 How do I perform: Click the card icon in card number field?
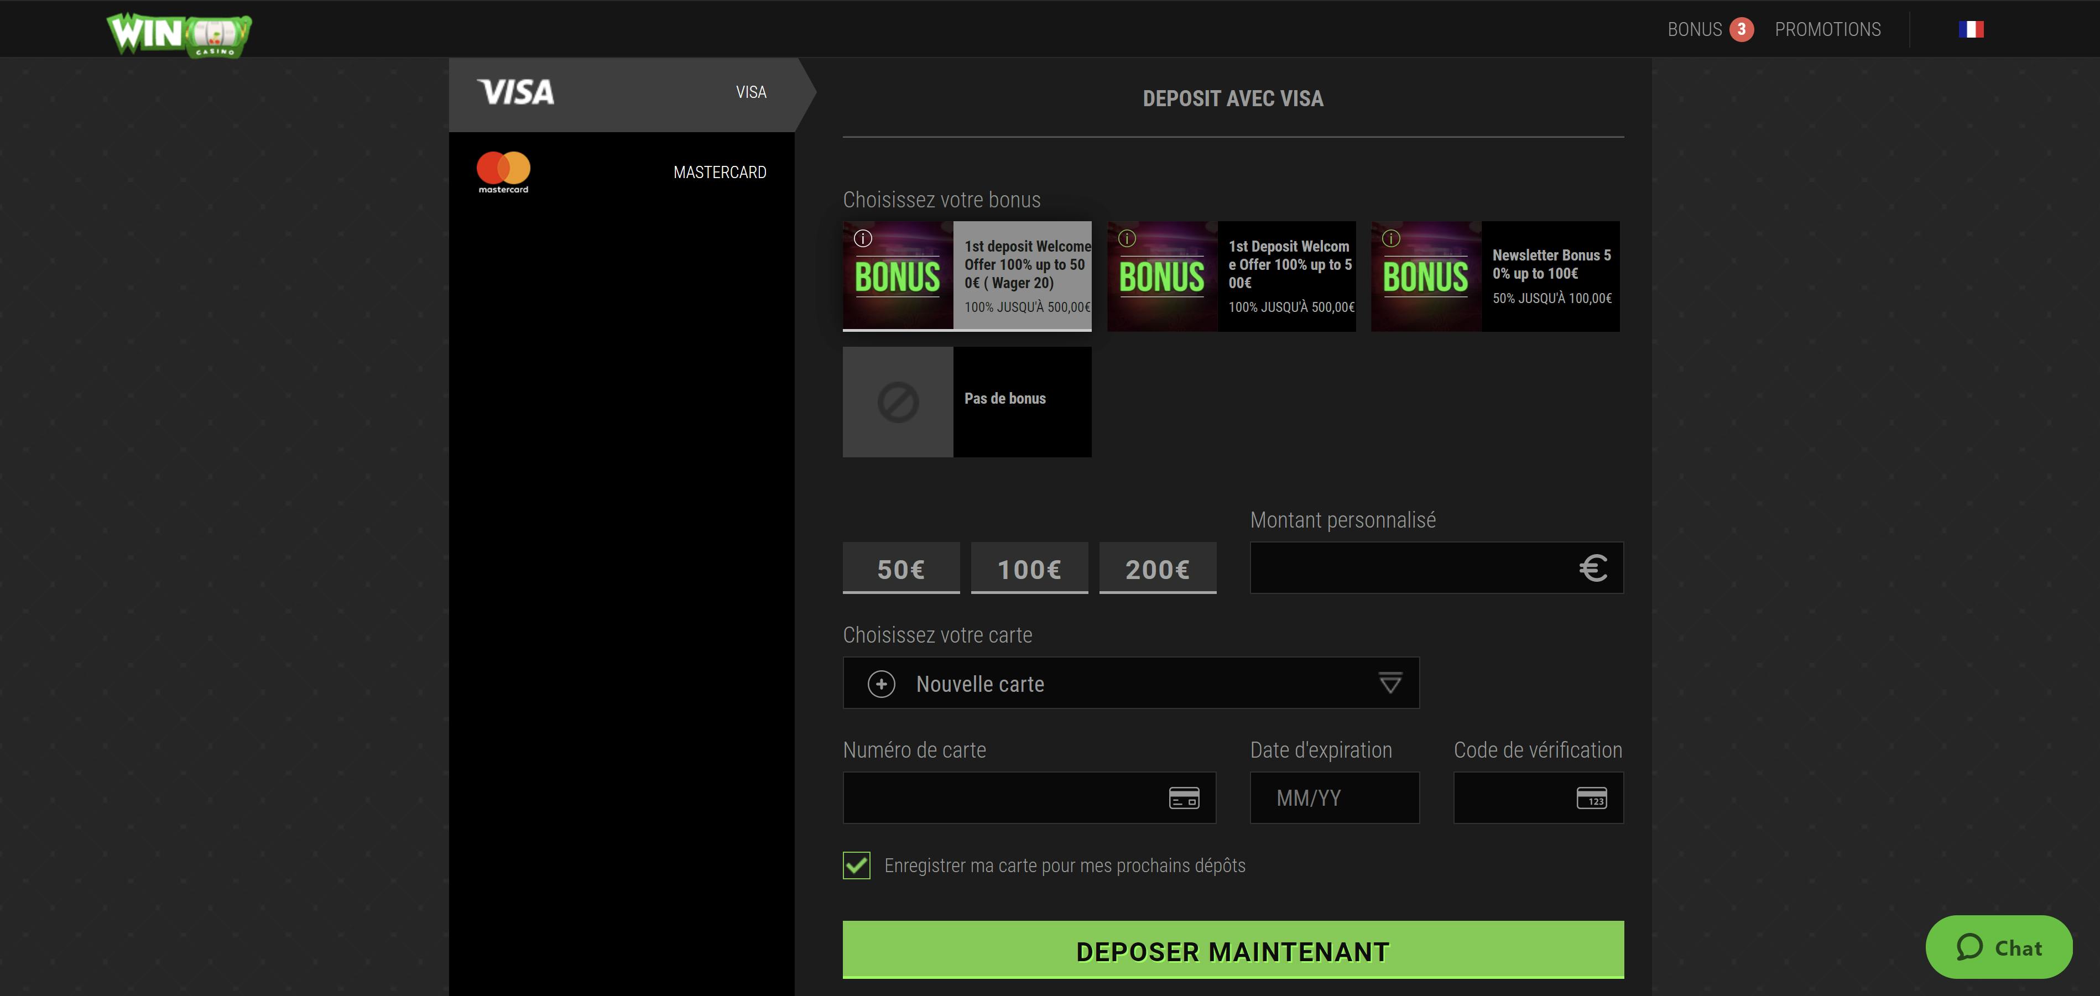[x=1184, y=798]
